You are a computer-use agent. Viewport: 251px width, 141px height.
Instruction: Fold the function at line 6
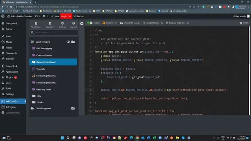93,52
